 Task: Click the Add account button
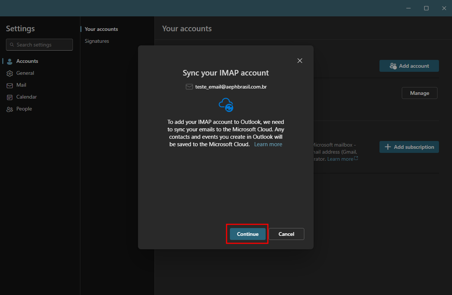pyautogui.click(x=409, y=66)
